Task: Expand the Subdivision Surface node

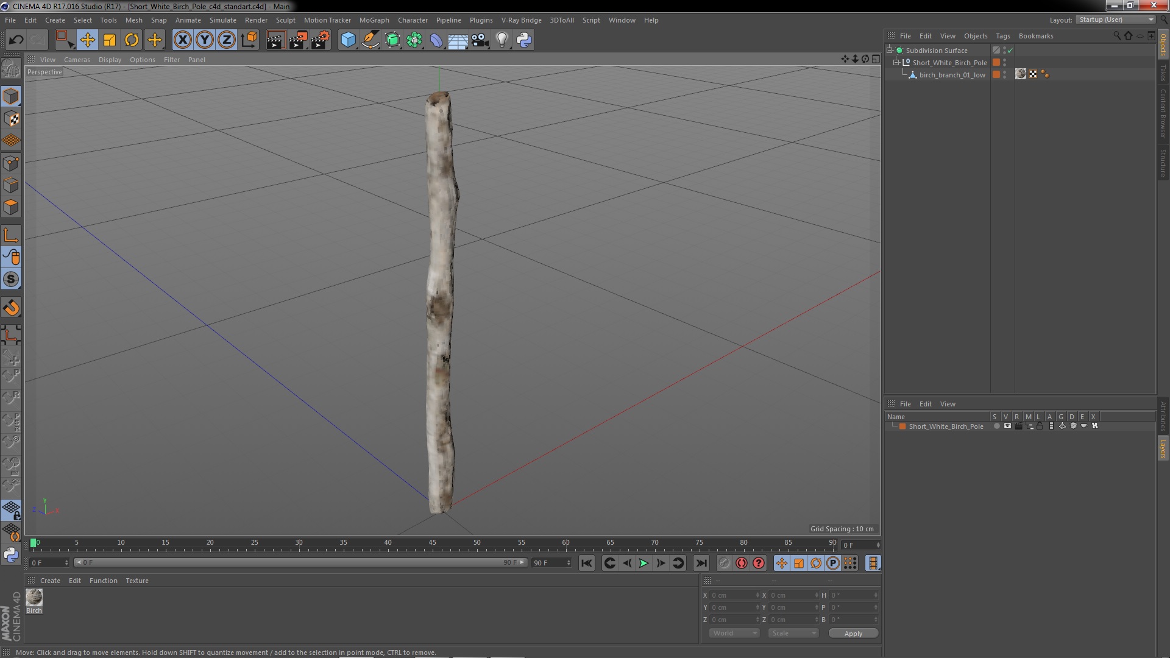Action: click(890, 50)
